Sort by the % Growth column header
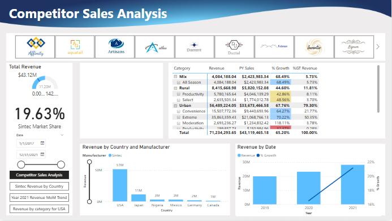Viewport: 392px width, 221px height. pos(280,68)
